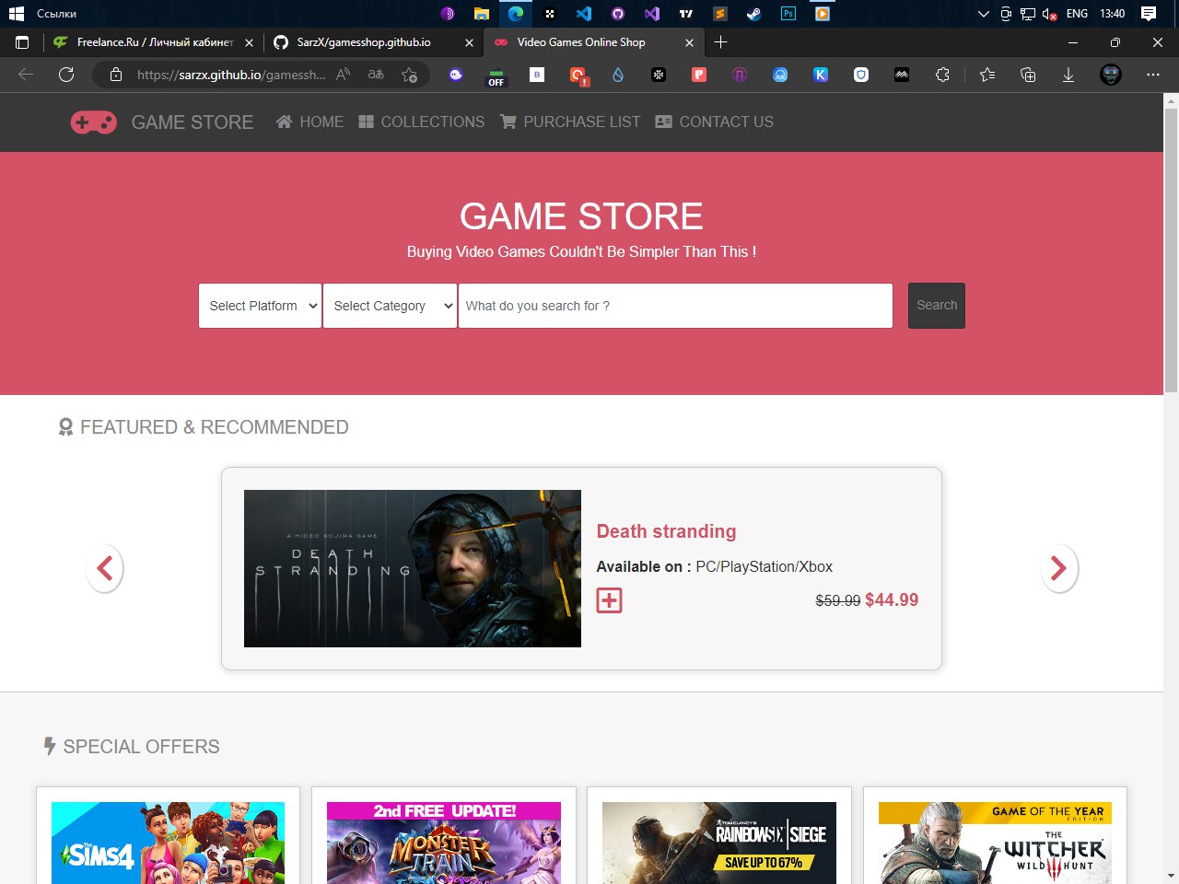Screen dimensions: 1179x884
Task: Click the muted volume tray icon
Action: click(1049, 14)
